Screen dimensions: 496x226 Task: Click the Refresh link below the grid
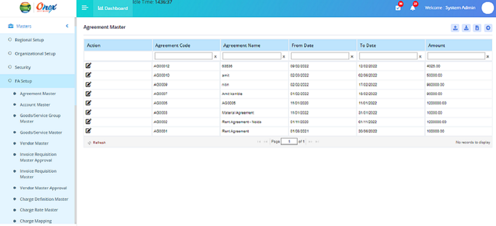click(x=97, y=143)
